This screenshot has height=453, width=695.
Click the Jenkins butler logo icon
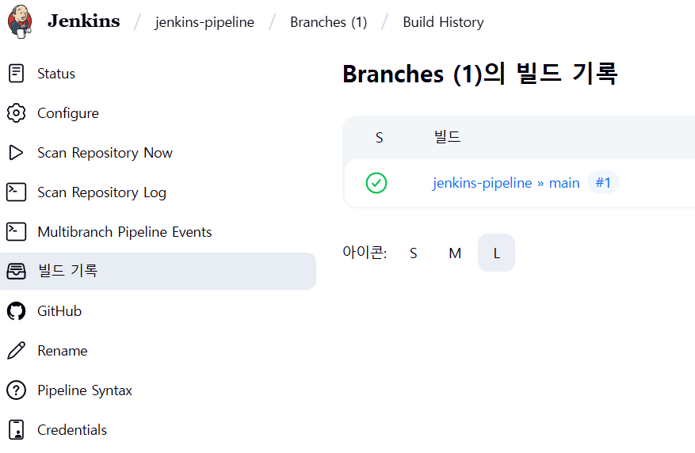point(20,21)
